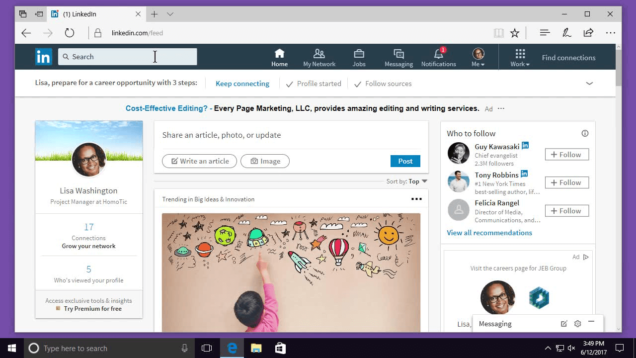Open the compose message icon in Messaging bar
This screenshot has height=358, width=636.
[x=564, y=323]
